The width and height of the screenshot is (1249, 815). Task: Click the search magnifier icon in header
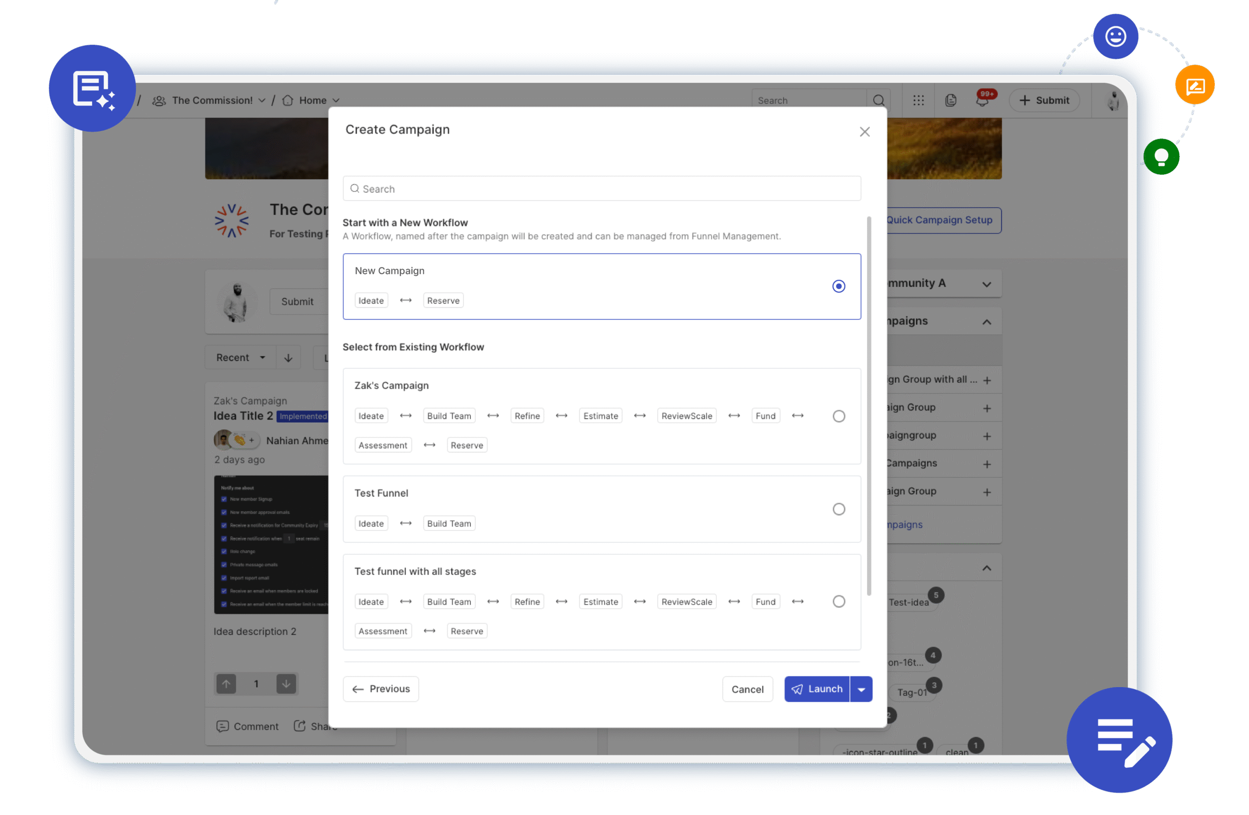(x=879, y=100)
